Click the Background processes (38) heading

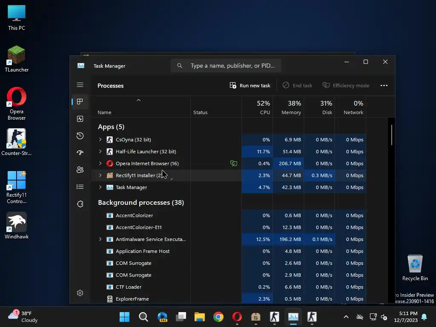pyautogui.click(x=141, y=203)
